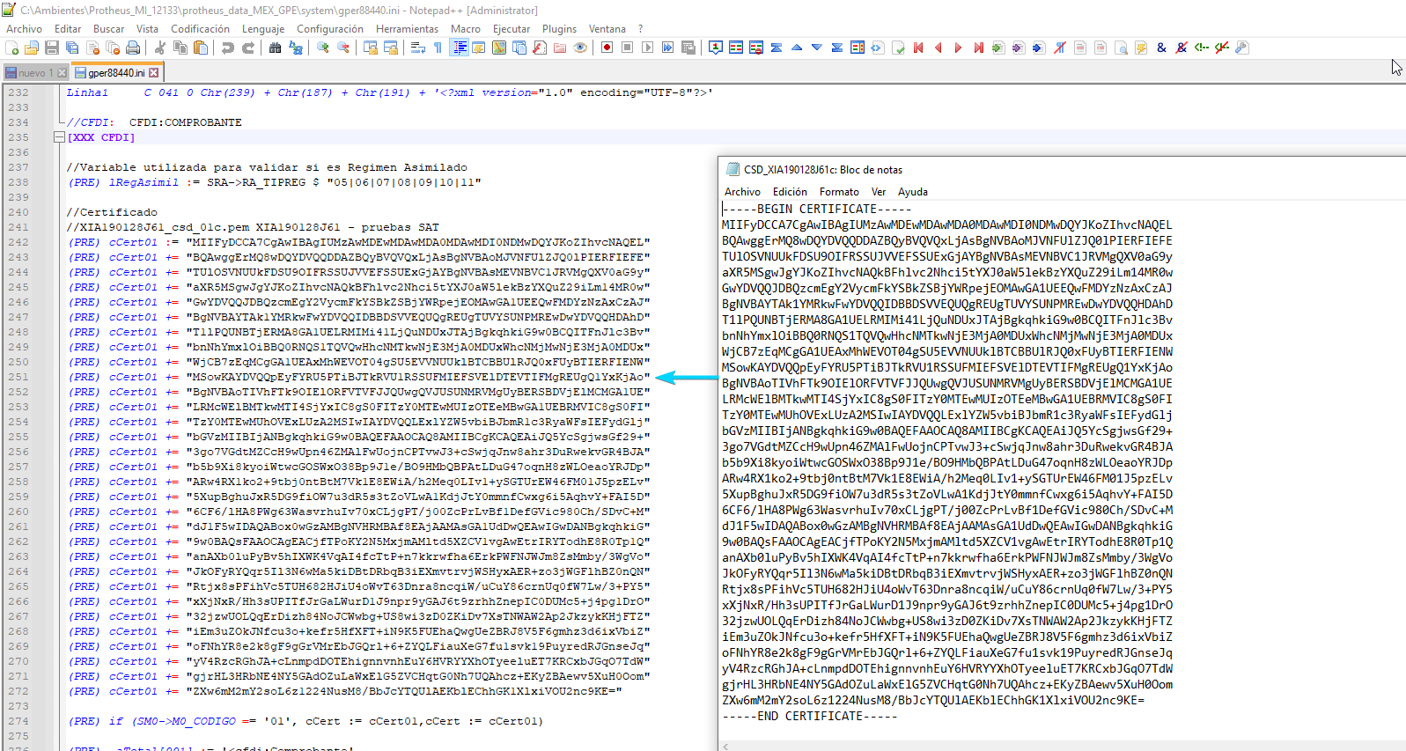Open the question mark help menu
Screen dimensions: 1406x751
(x=641, y=29)
